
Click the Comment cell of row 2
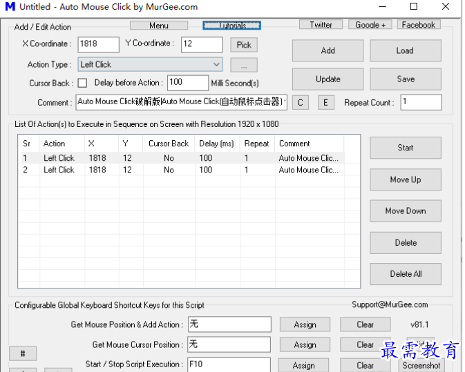[308, 170]
